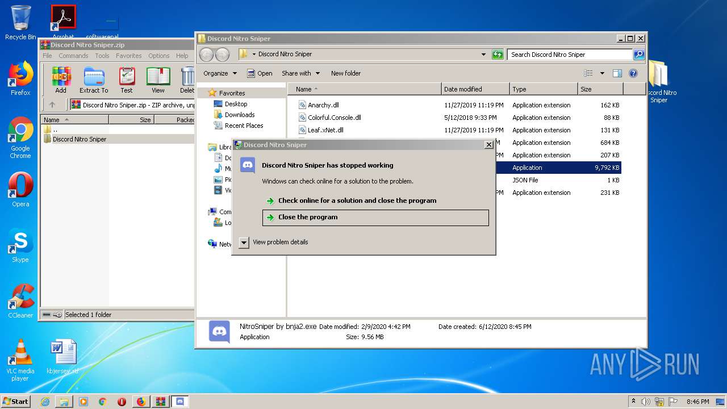
Task: Click the New folder button
Action: click(x=346, y=73)
